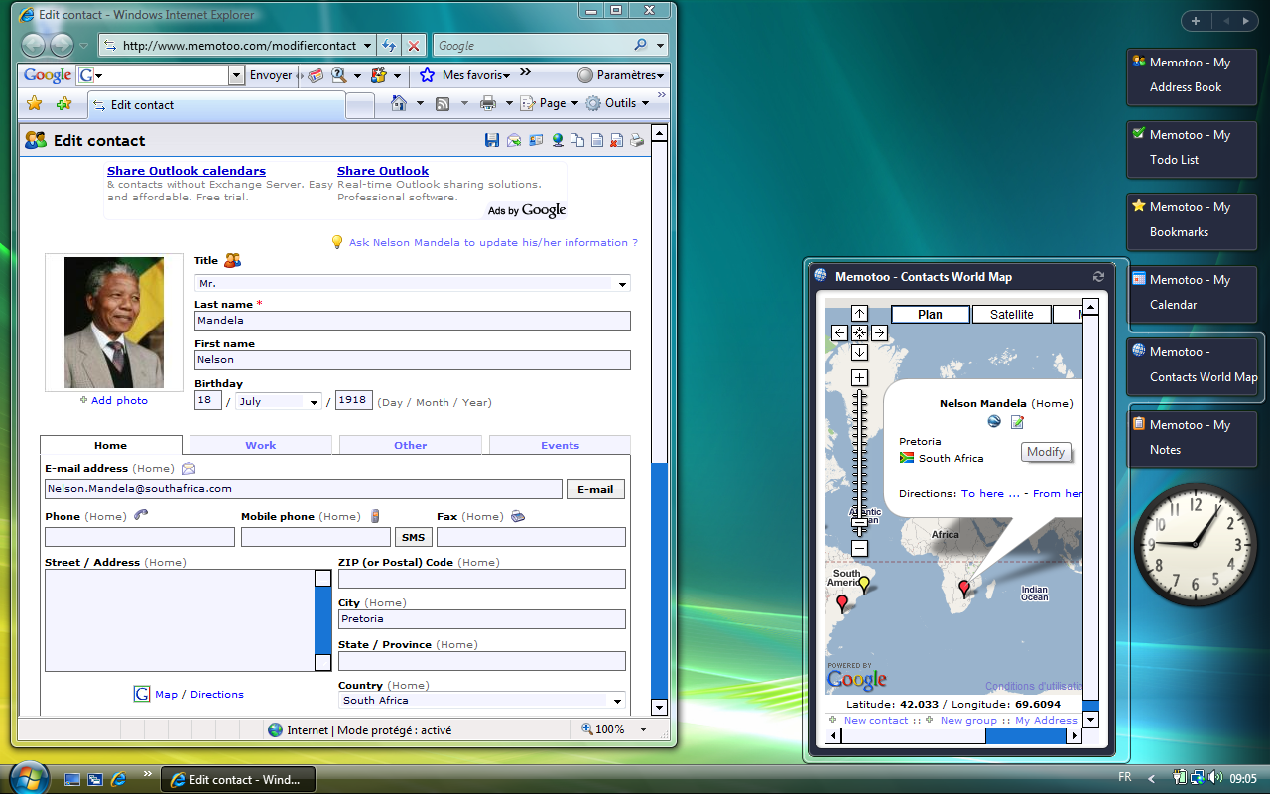Click the Last name field containing Mandela
The image size is (1270, 794).
coord(413,321)
